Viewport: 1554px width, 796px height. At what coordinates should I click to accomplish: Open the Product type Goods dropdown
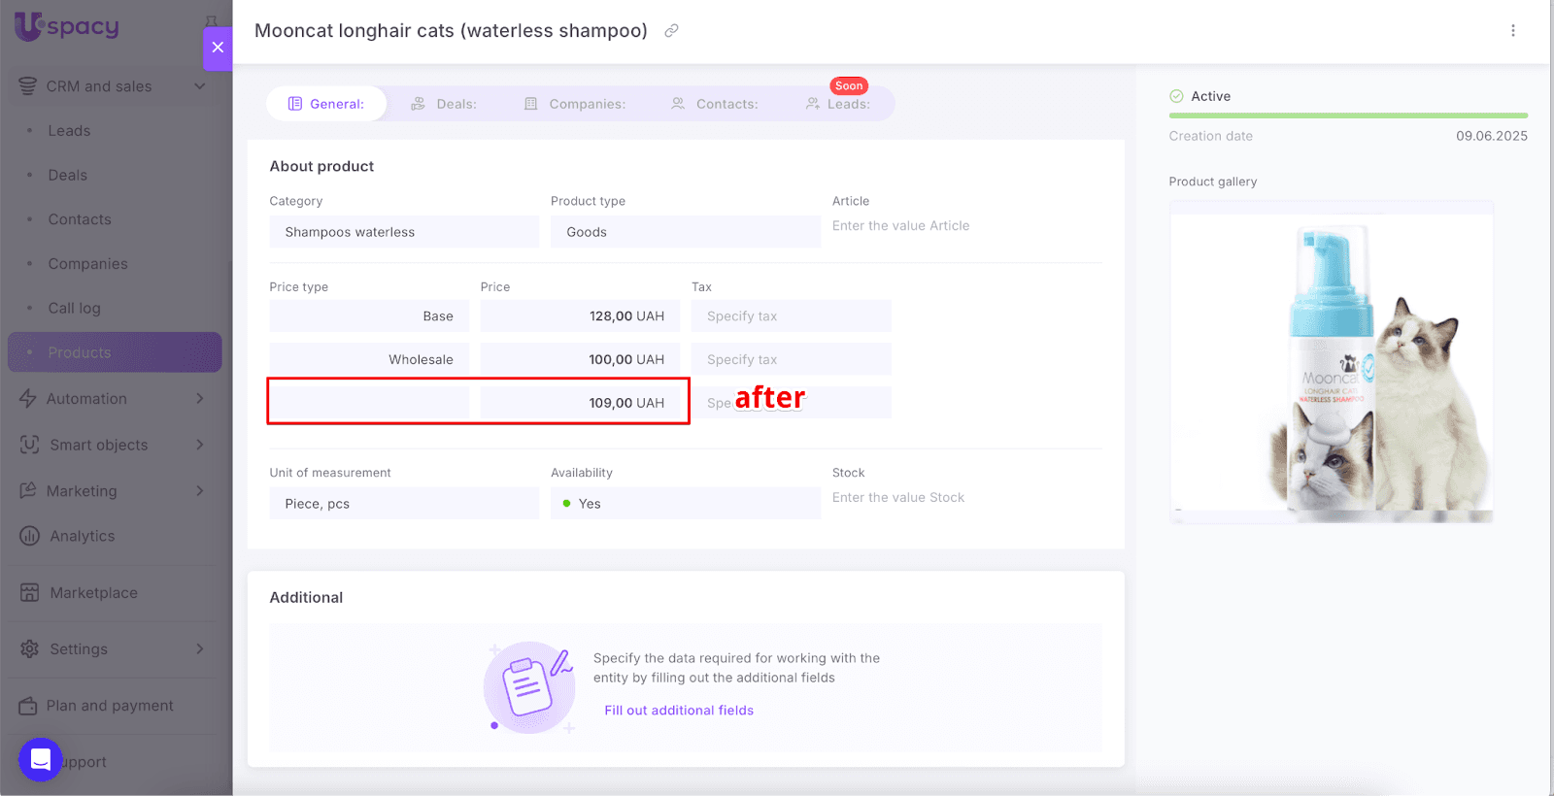[685, 232]
